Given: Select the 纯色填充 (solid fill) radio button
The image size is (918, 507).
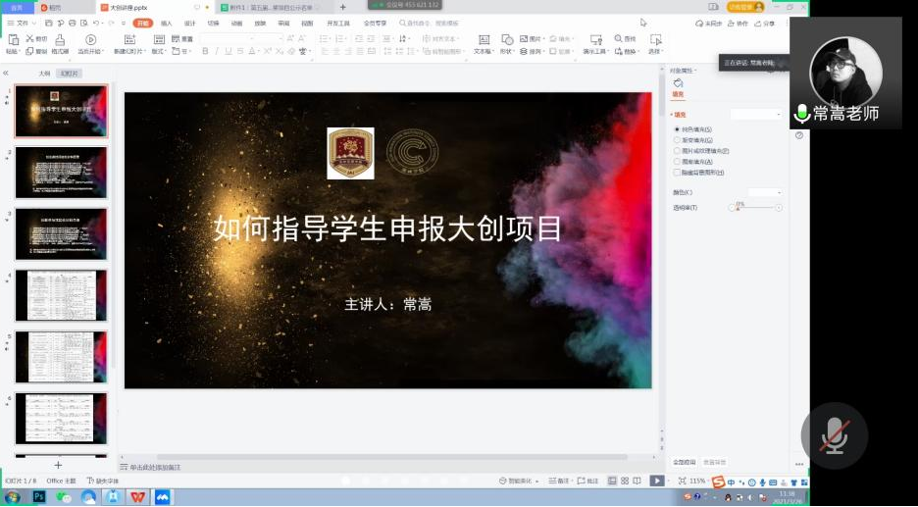Looking at the screenshot, I should pos(677,129).
